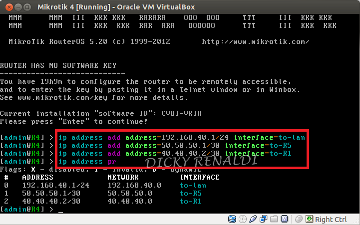The image size is (360, 225).
Task: Open the USB devices icon menu
Action: point(253,220)
